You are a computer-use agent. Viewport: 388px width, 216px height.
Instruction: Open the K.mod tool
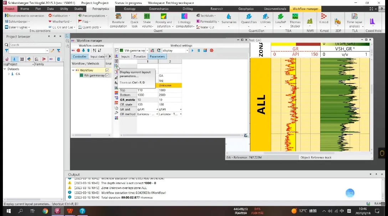[324, 19]
